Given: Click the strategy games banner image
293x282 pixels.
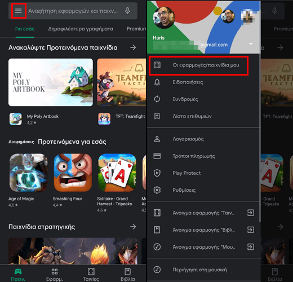Looking at the screenshot, I should point(73,251).
